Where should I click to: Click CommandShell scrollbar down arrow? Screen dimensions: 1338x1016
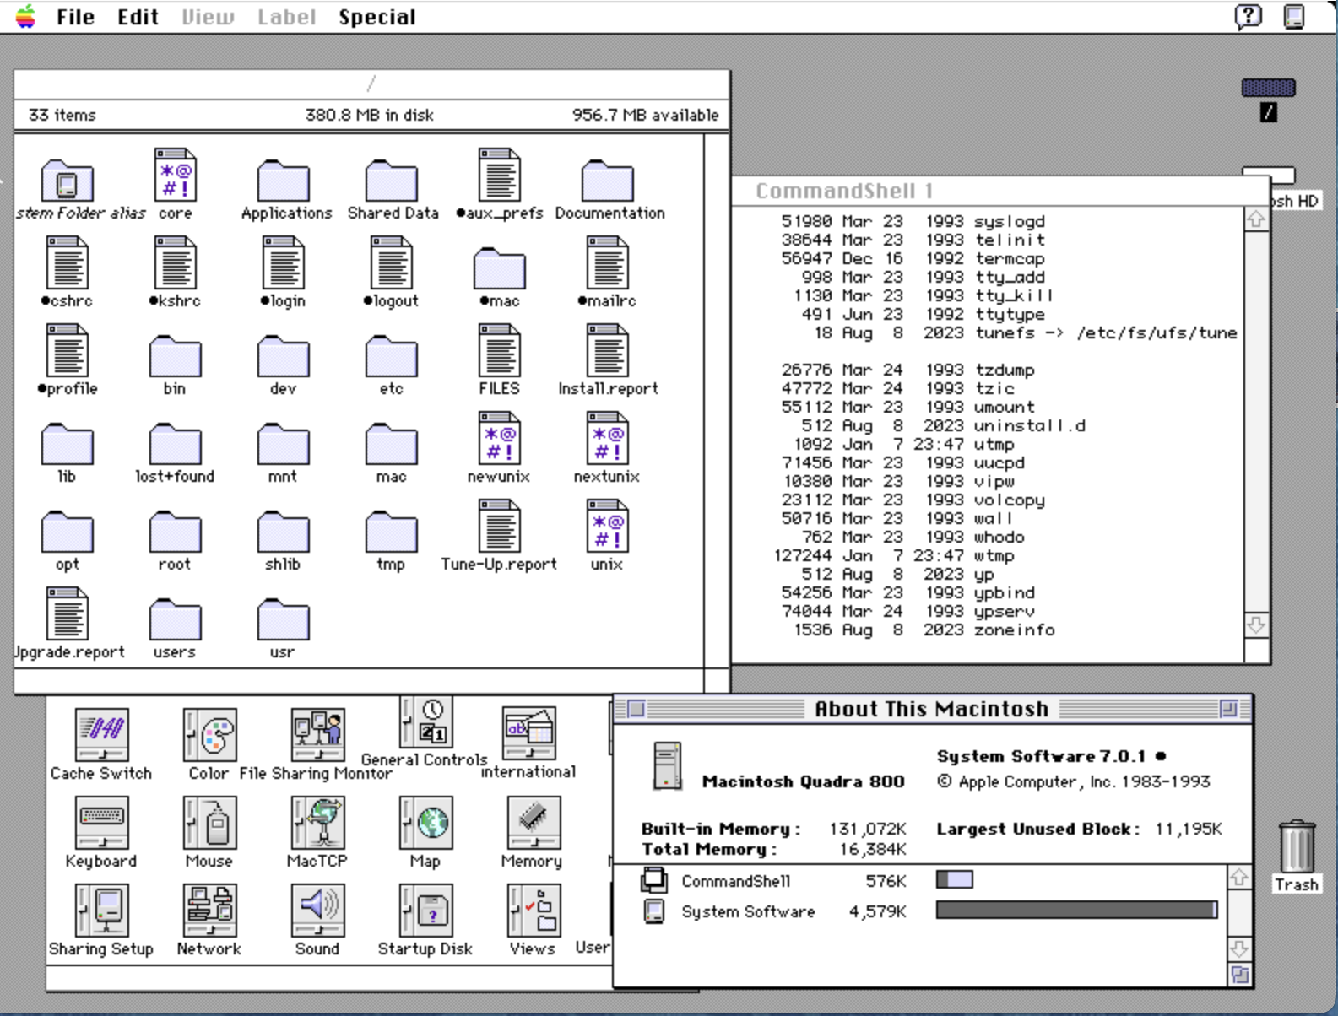pyautogui.click(x=1256, y=625)
